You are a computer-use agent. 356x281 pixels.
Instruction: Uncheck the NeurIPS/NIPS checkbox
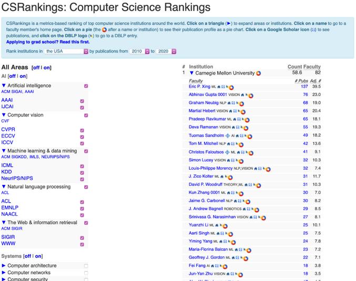point(82,179)
